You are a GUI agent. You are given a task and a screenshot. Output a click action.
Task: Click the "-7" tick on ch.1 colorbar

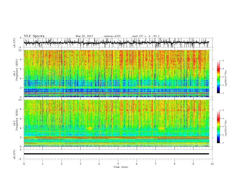(223, 93)
